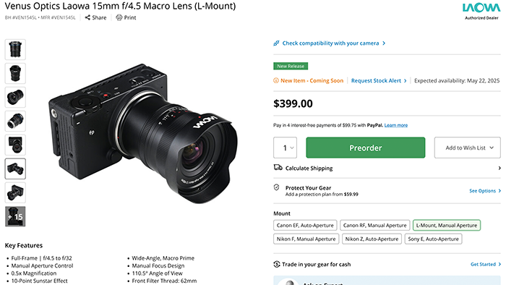Click the Calculate Shipping truck icon
This screenshot has width=506, height=285.
tap(278, 167)
